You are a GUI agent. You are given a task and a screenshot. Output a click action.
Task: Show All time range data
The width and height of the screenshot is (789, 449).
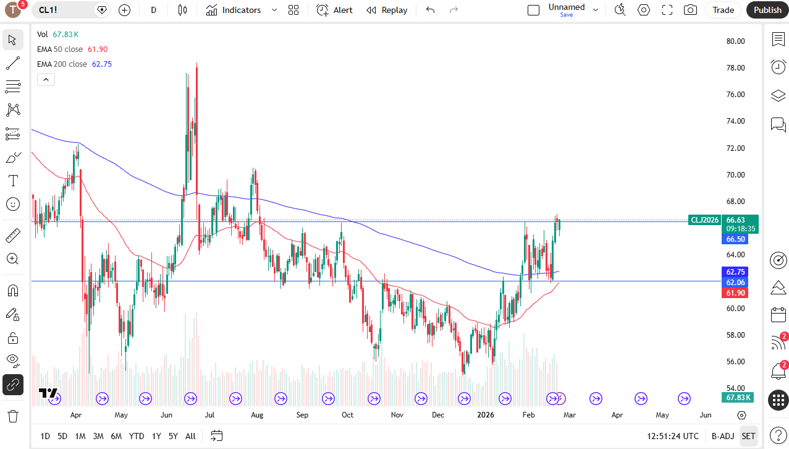(190, 436)
